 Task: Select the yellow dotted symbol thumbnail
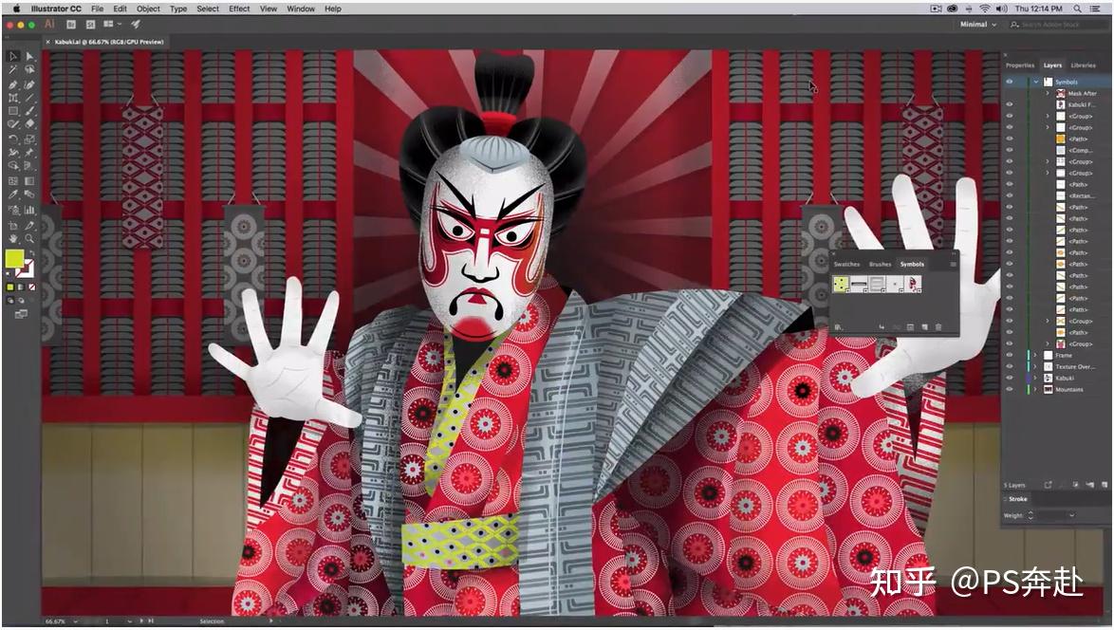[841, 284]
